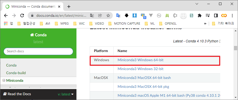Focus the Search docs field
The width and height of the screenshot is (238, 100).
[38, 51]
